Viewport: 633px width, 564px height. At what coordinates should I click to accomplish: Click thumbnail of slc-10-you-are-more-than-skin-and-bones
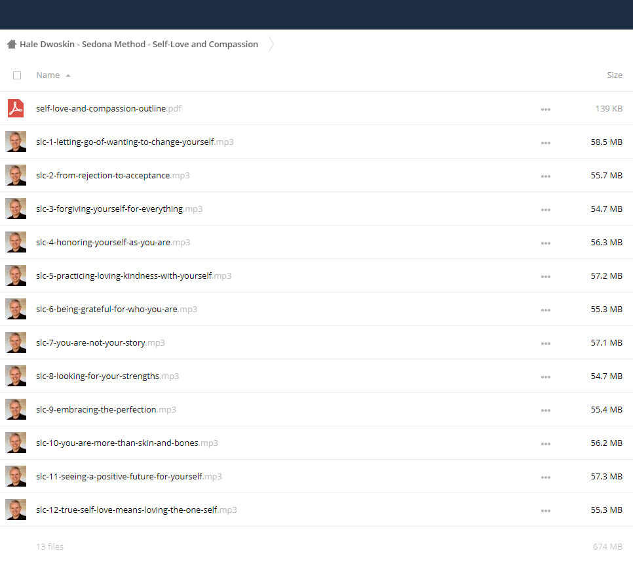coord(16,443)
